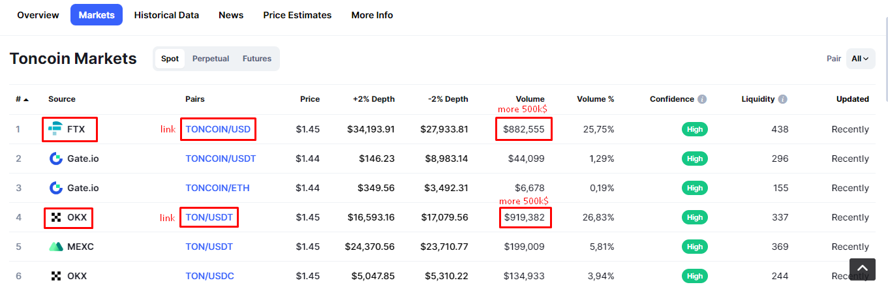Switch market type to Spot
Viewport: 888px width, 289px height.
pos(170,59)
